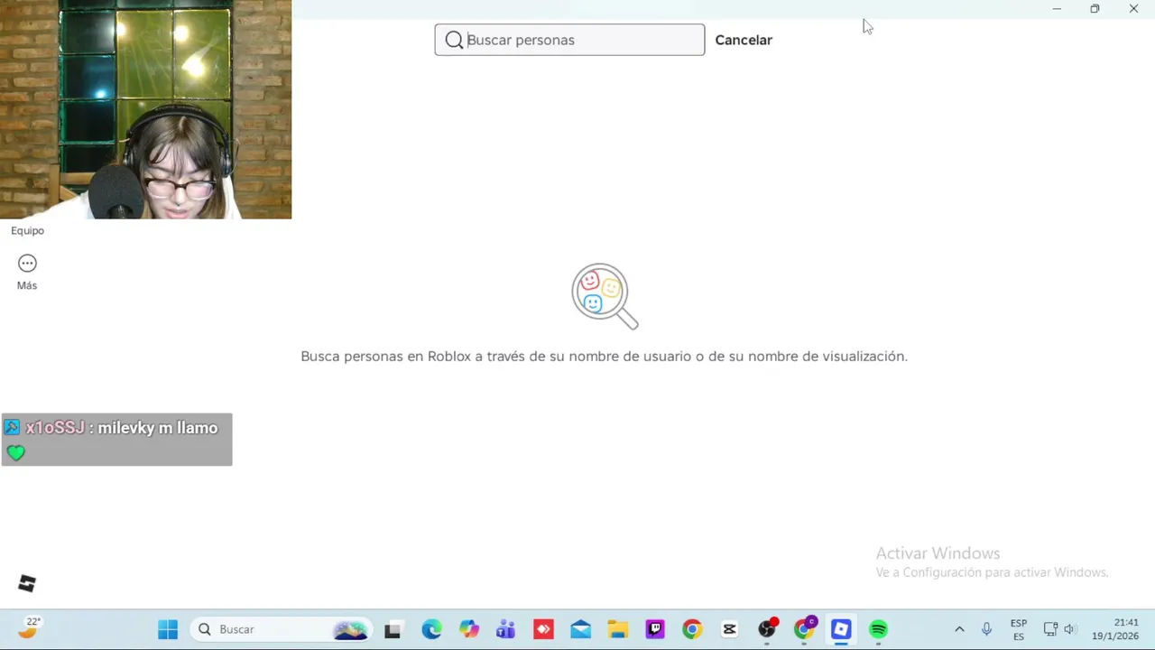Click the webcam overlay video
This screenshot has width=1155, height=650.
145,109
